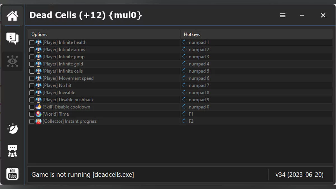The width and height of the screenshot is (336, 189).
Task: Click spinner icon next to numpad 4
Action: [184, 64]
